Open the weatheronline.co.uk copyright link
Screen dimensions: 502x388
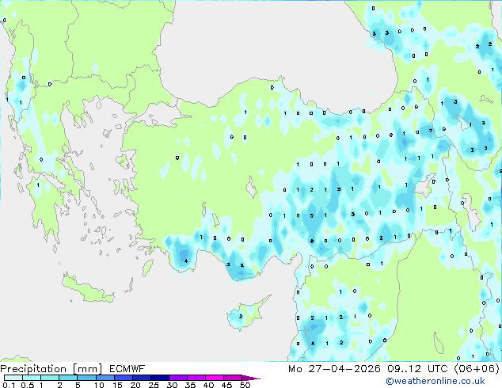point(435,381)
